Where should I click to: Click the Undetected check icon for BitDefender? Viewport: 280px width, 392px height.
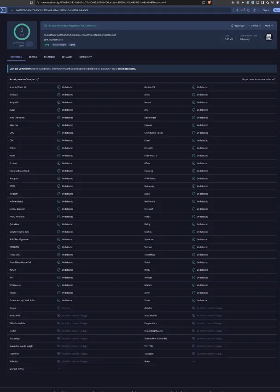194,118
